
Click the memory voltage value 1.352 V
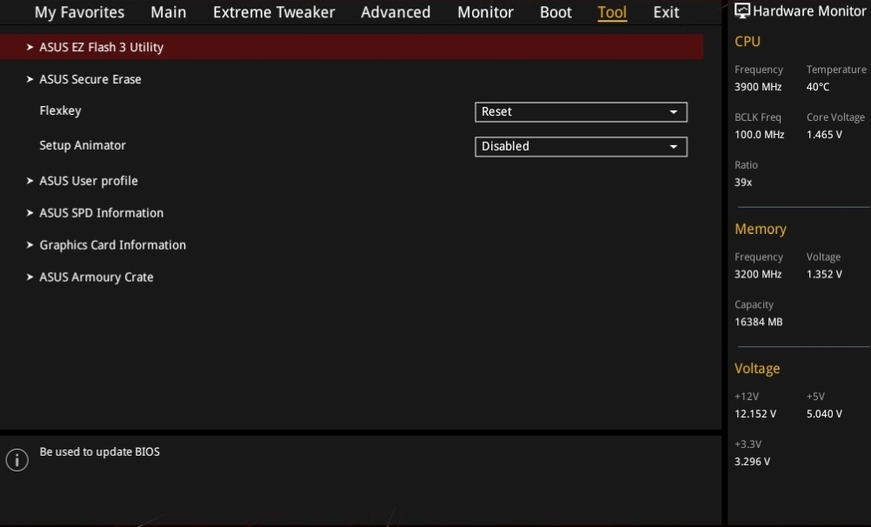[x=824, y=275]
